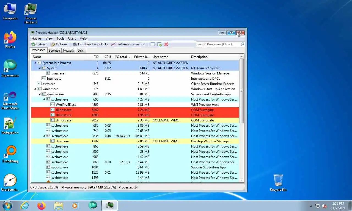Collapse the svchost.exe PID 836 node
The height and width of the screenshot is (211, 352).
(x=44, y=136)
